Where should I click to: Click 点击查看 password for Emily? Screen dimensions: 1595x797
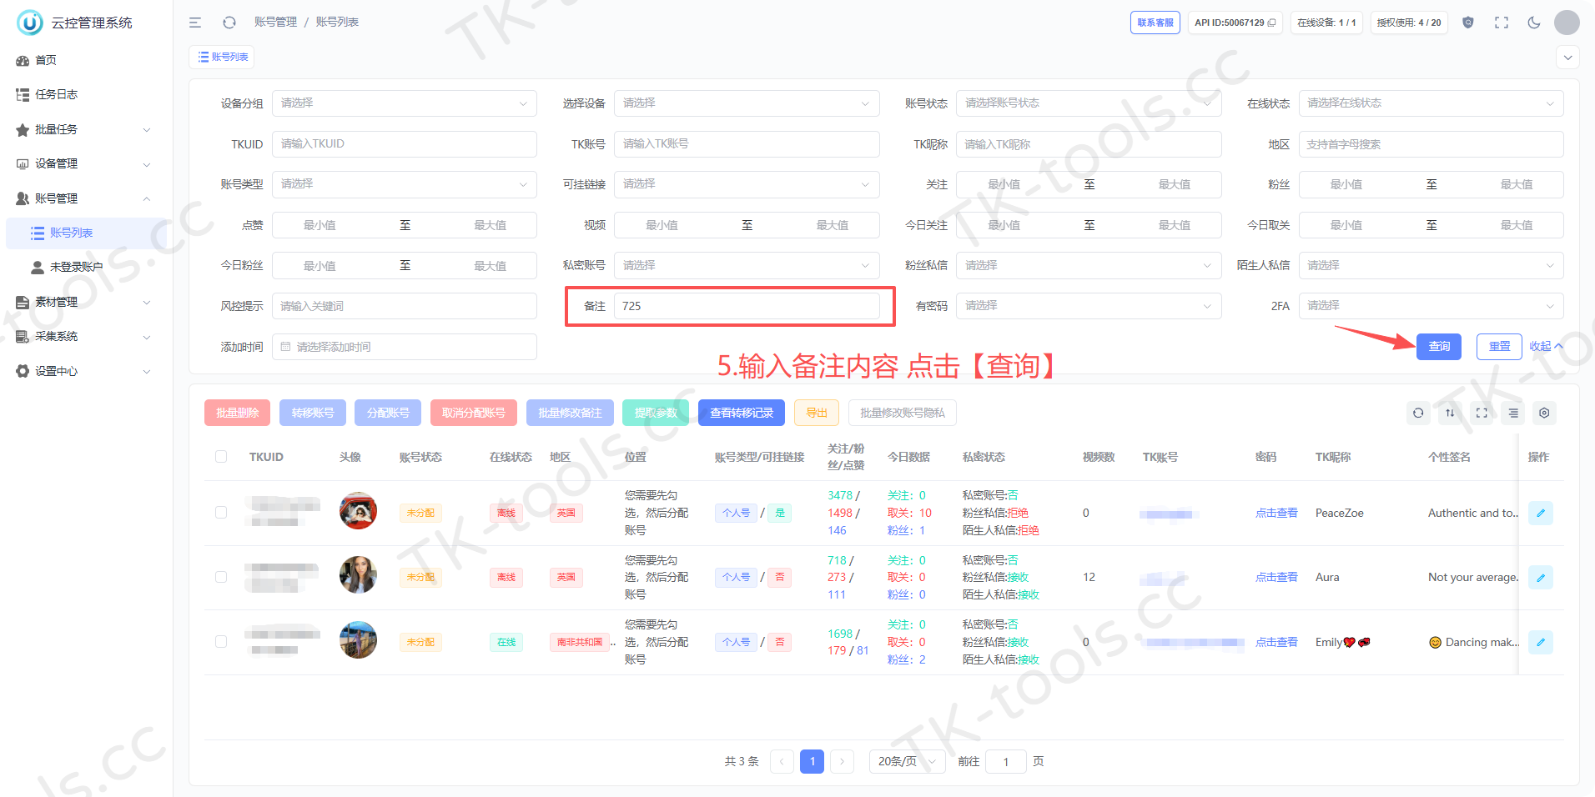coord(1276,642)
